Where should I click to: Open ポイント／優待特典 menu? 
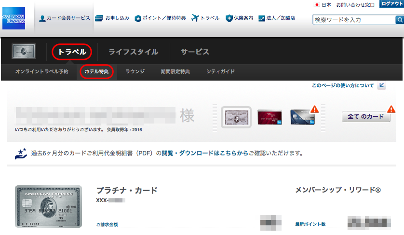(x=160, y=18)
